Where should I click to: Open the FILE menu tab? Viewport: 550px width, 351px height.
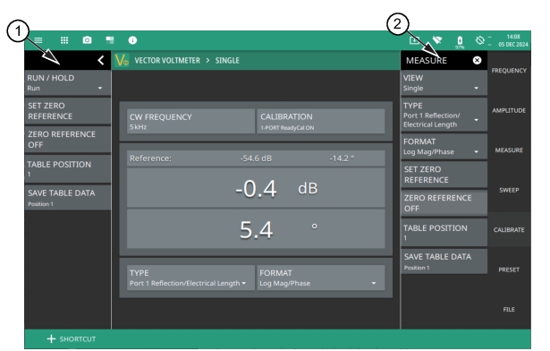click(509, 310)
